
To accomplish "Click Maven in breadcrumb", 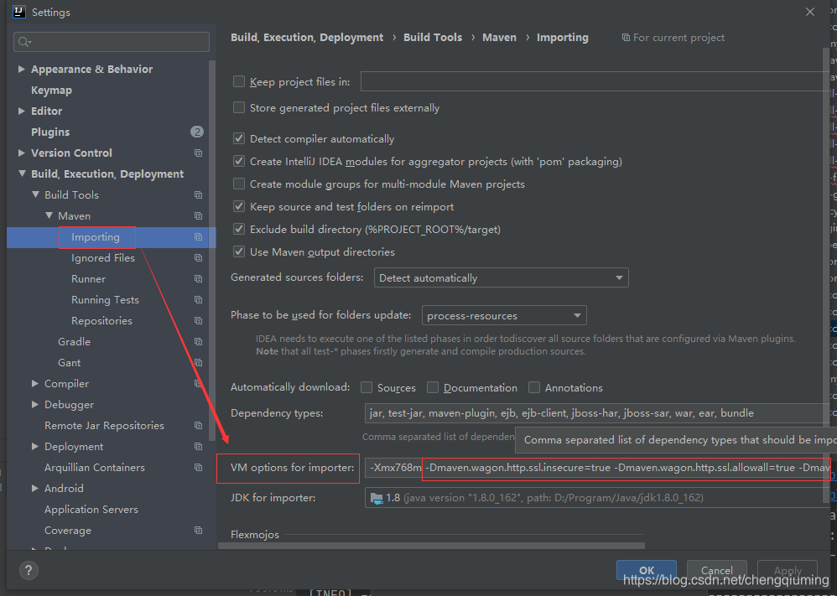I will pos(500,38).
